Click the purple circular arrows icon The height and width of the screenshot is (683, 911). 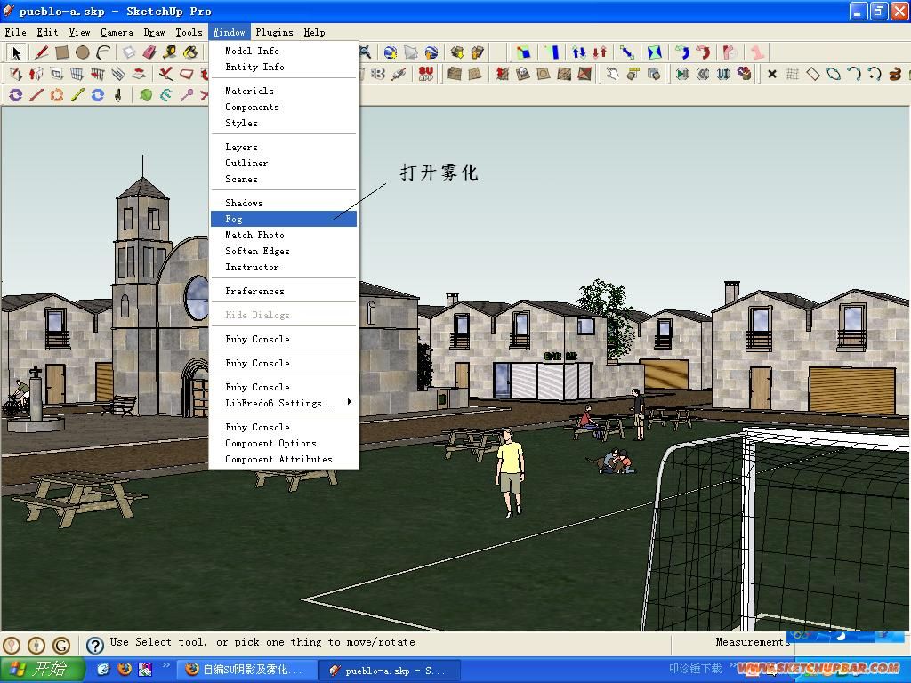(x=16, y=94)
